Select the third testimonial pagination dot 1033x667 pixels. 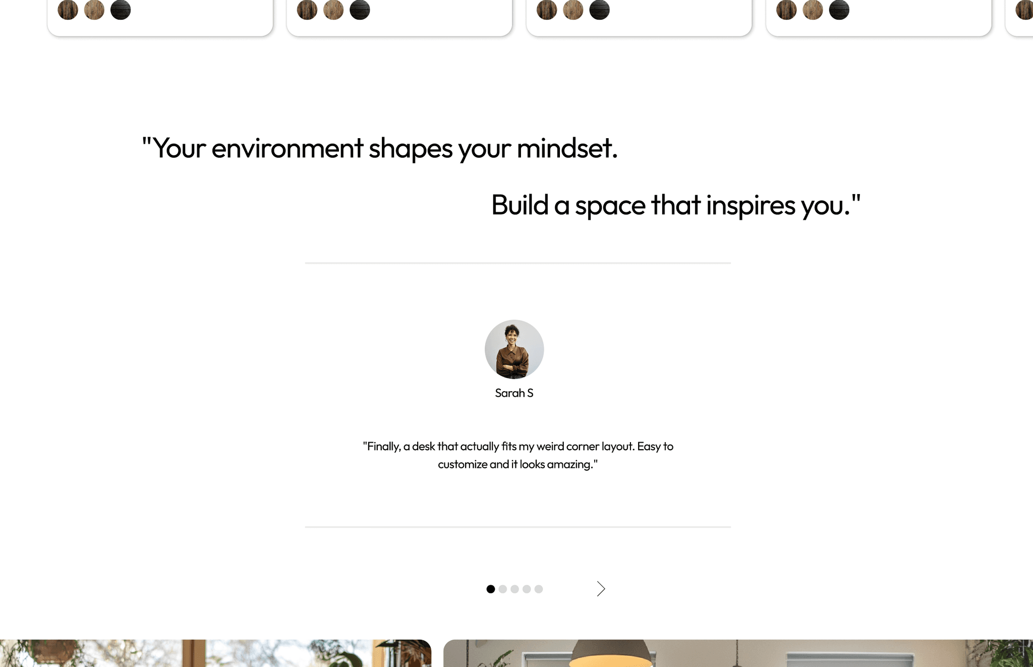[514, 589]
